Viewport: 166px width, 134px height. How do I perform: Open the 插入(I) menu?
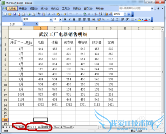pos(44,9)
